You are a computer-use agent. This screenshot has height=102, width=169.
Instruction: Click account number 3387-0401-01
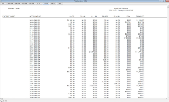[x=35, y=86]
